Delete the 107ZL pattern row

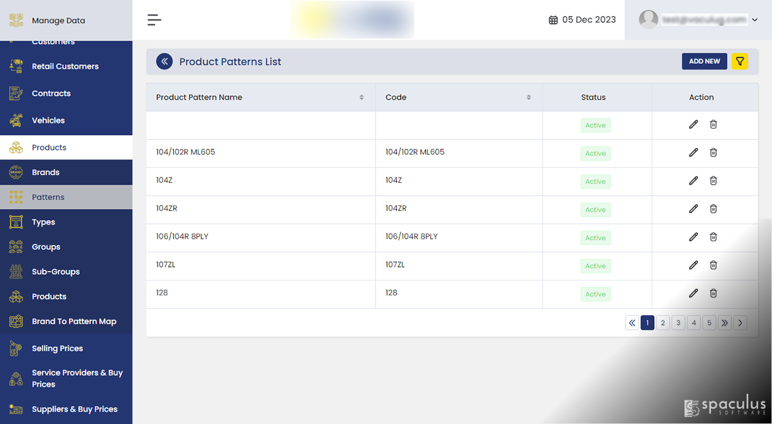713,265
